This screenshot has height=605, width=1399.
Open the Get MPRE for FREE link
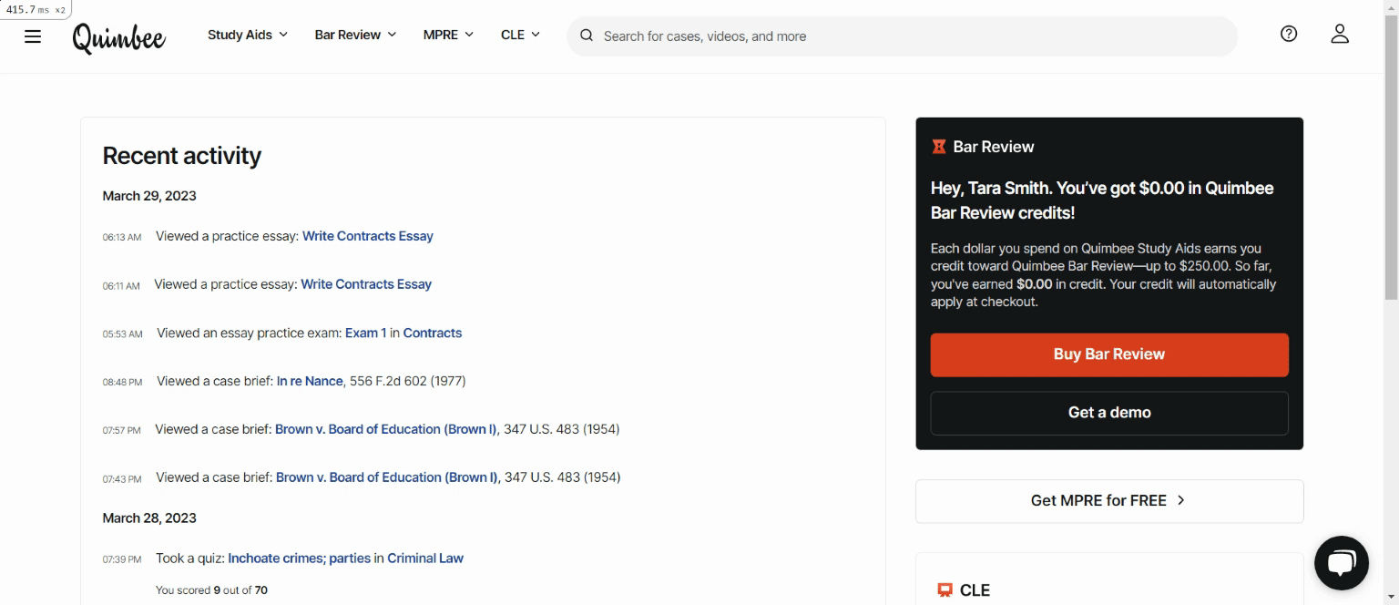(x=1109, y=501)
